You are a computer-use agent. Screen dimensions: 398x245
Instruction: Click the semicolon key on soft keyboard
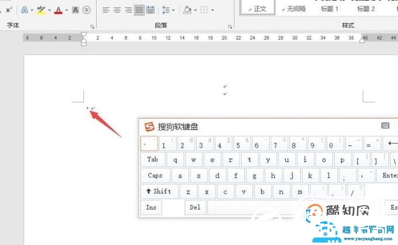tap(347, 175)
